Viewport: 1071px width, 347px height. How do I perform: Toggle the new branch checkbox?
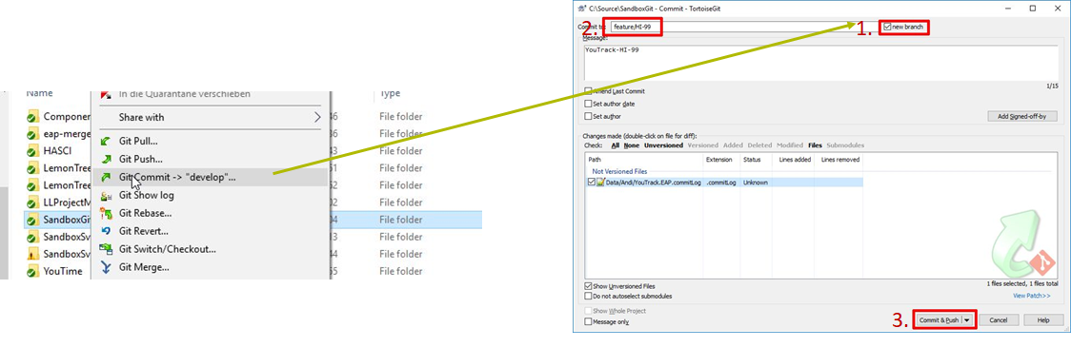887,27
